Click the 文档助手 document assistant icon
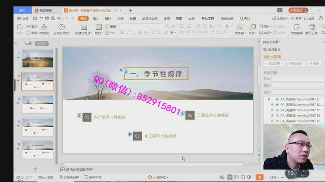The width and height of the screenshot is (325, 182). tap(296, 27)
